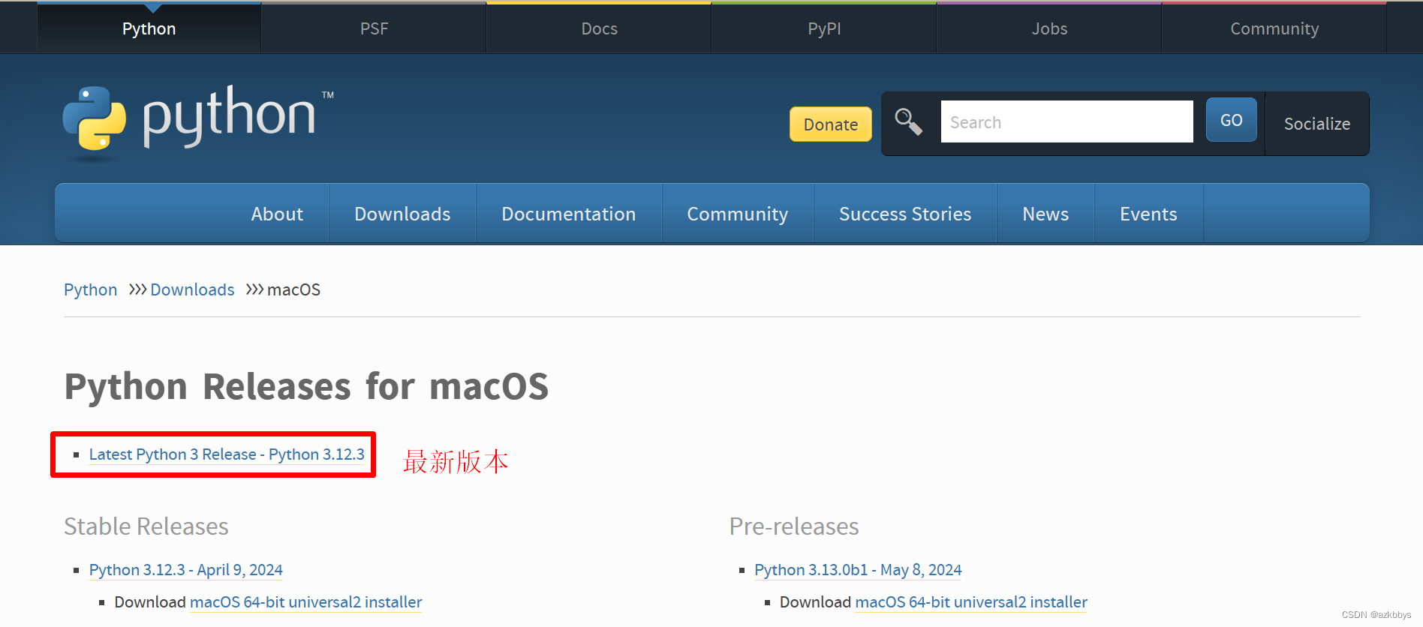The image size is (1423, 627).
Task: Go to the PyPI top tab
Action: tap(824, 28)
